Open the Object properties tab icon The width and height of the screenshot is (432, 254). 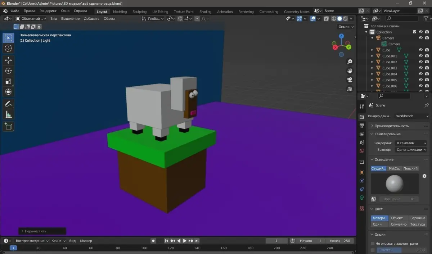362,172
